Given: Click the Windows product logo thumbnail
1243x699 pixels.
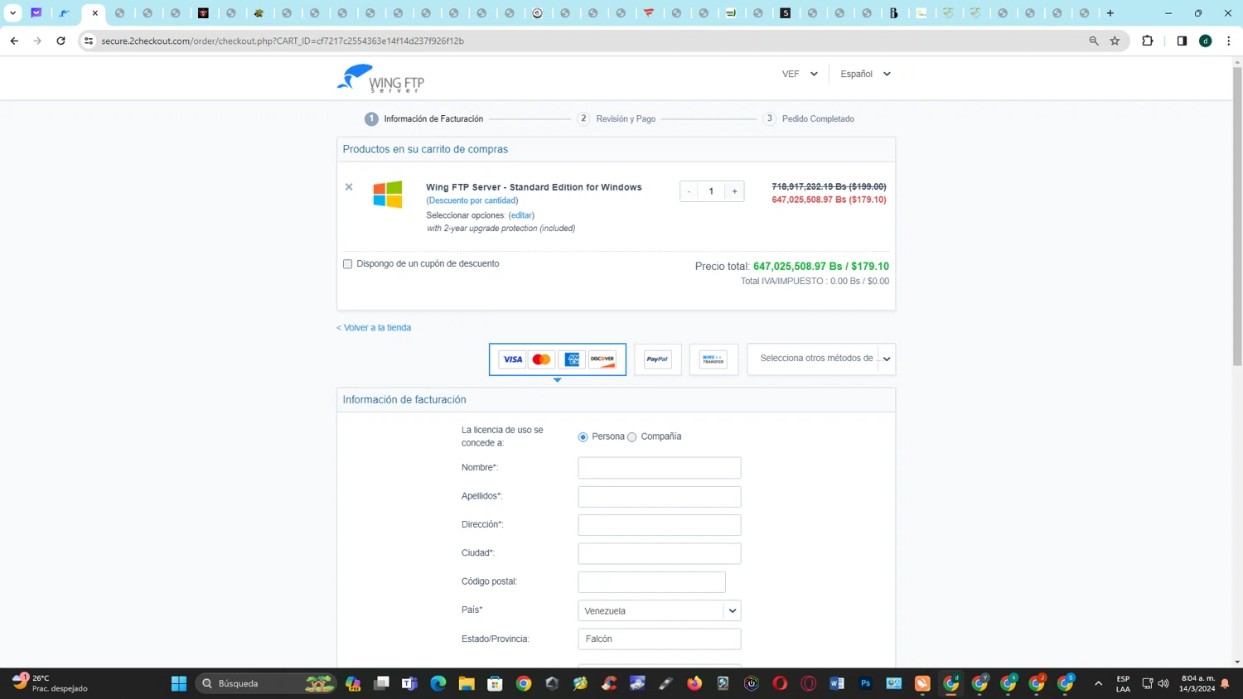Looking at the screenshot, I should [x=387, y=195].
